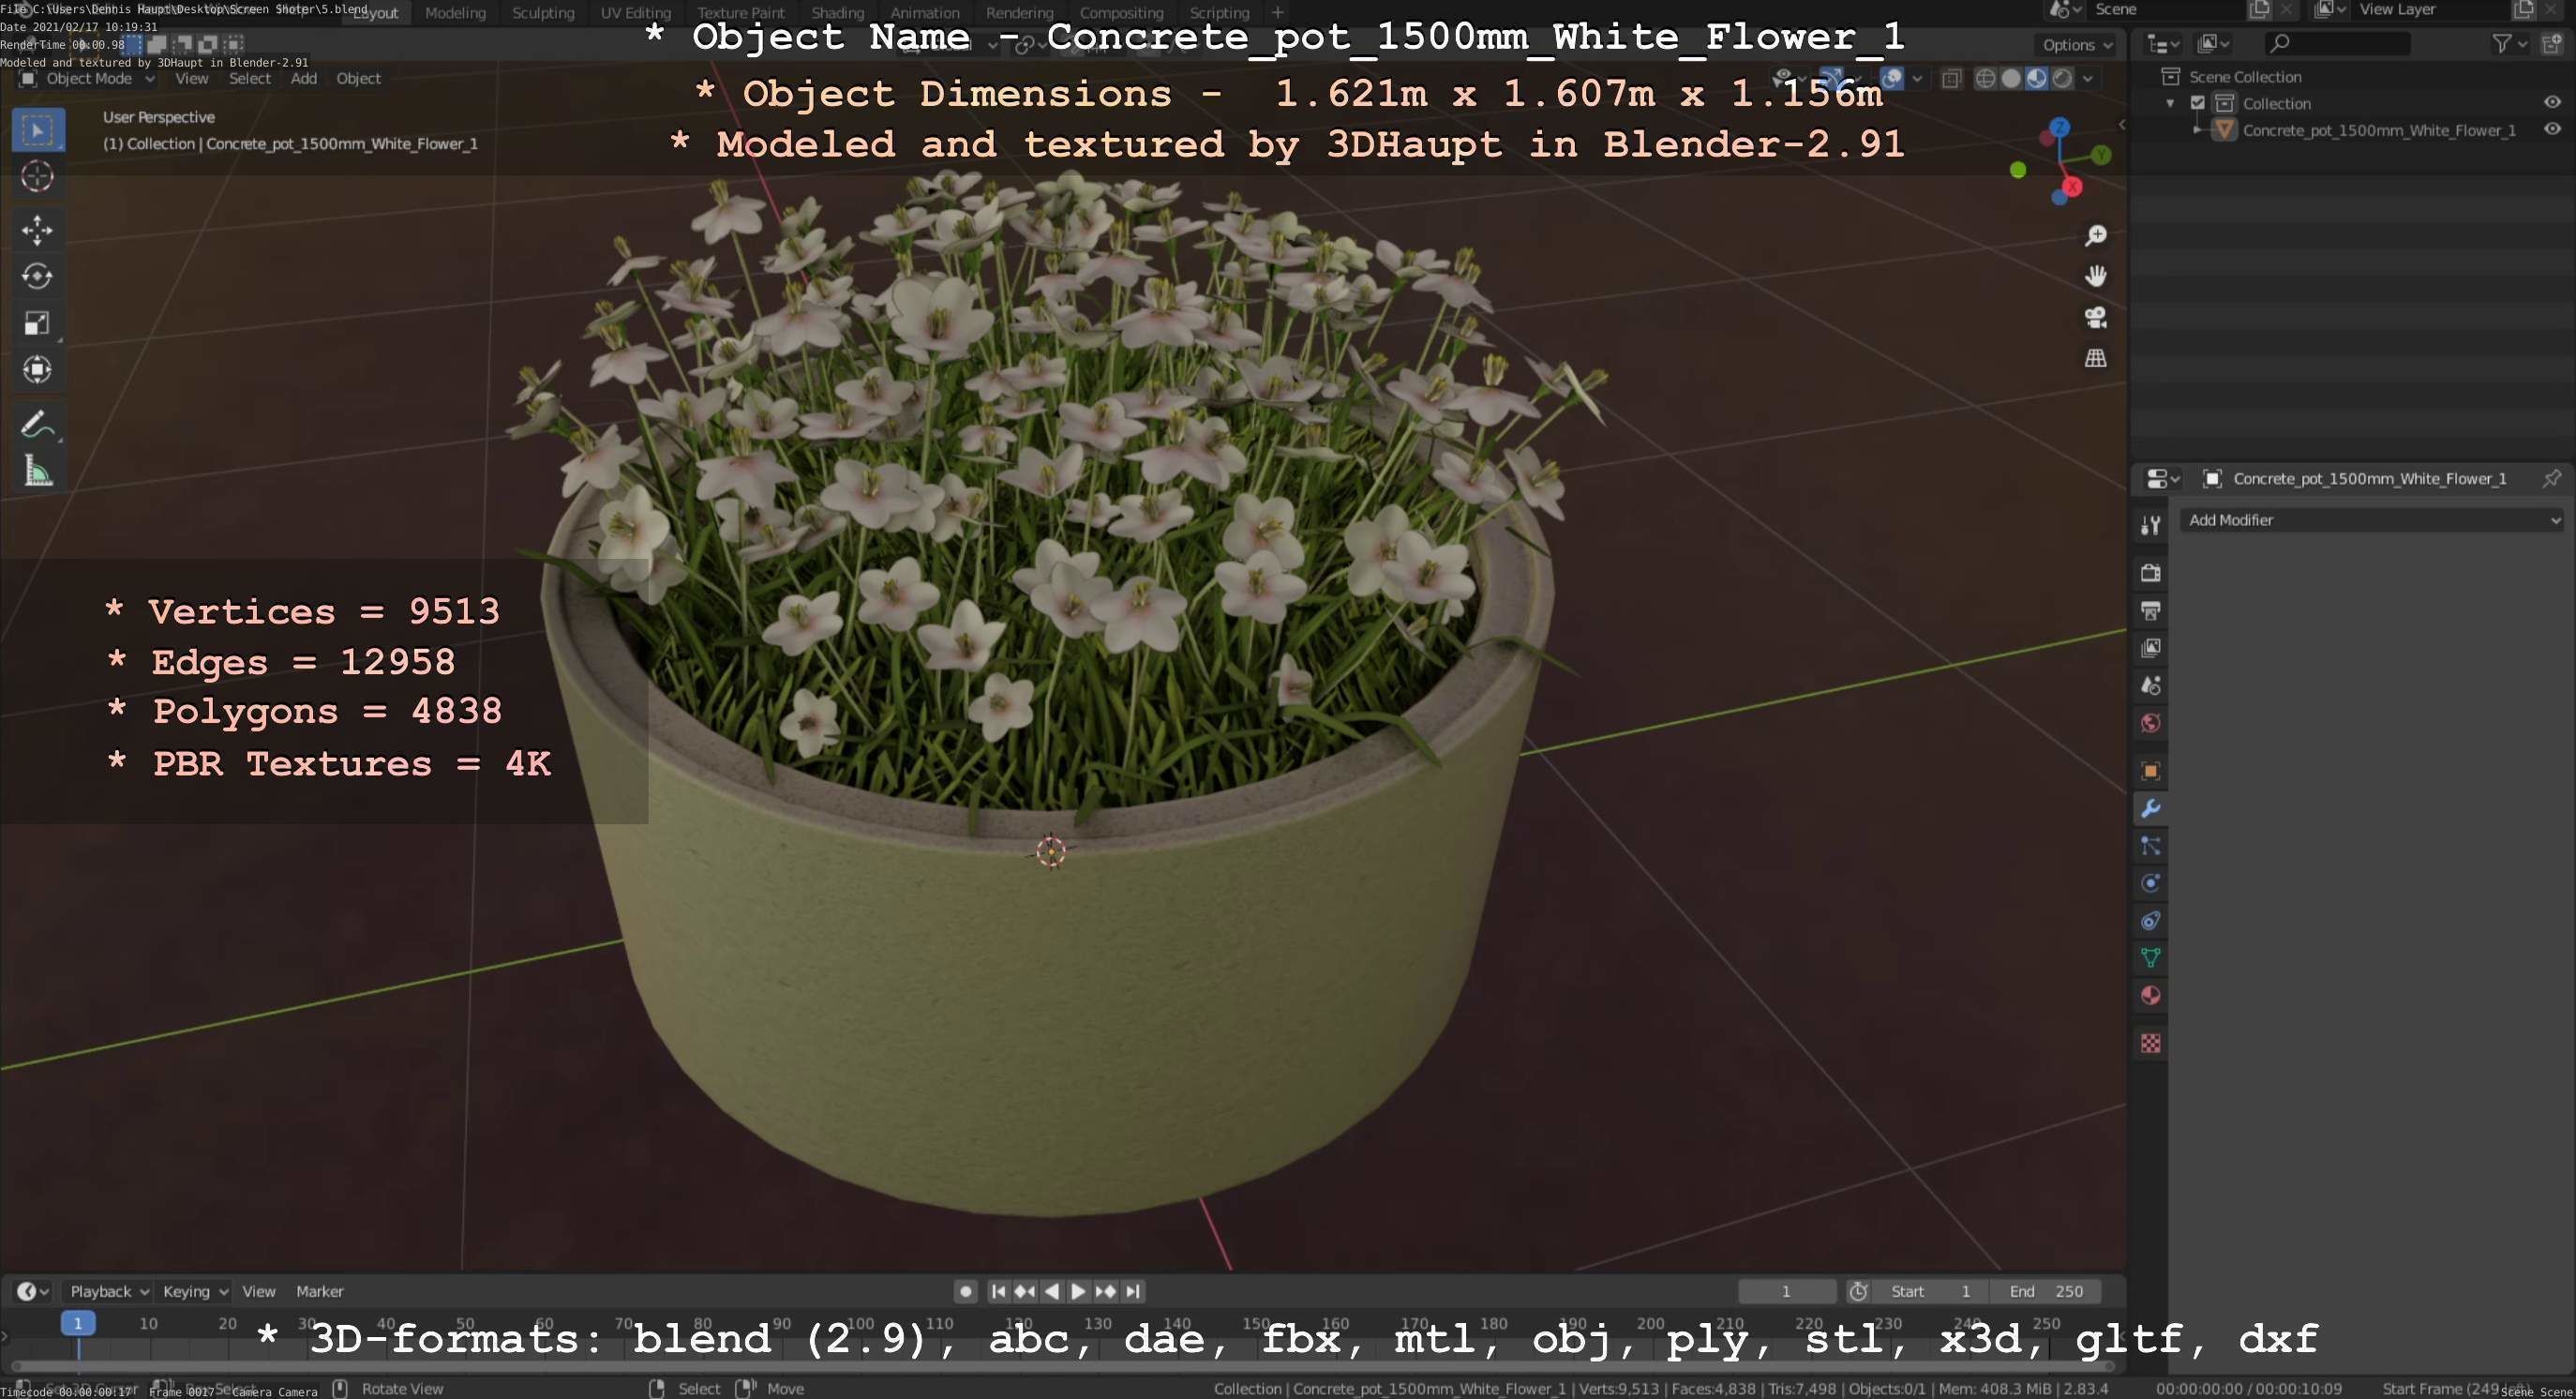The height and width of the screenshot is (1399, 2576).
Task: Open the viewport Select menu
Action: point(249,78)
